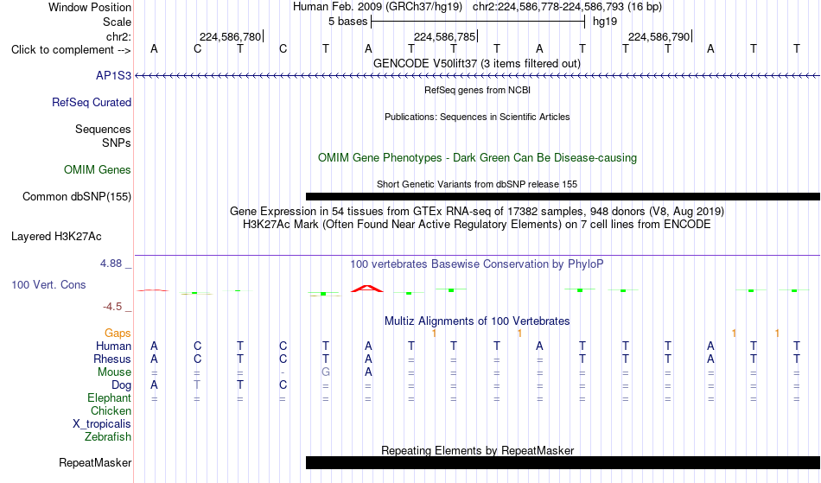821x483 pixels.
Task: Select the Gaps row label
Action: click(x=118, y=334)
